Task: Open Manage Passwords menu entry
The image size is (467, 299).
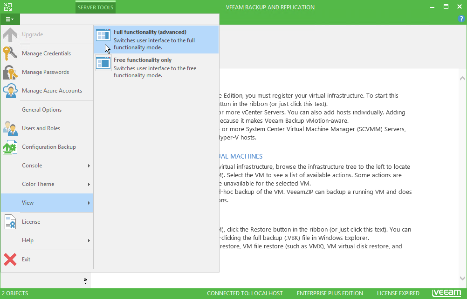Action: coord(47,72)
